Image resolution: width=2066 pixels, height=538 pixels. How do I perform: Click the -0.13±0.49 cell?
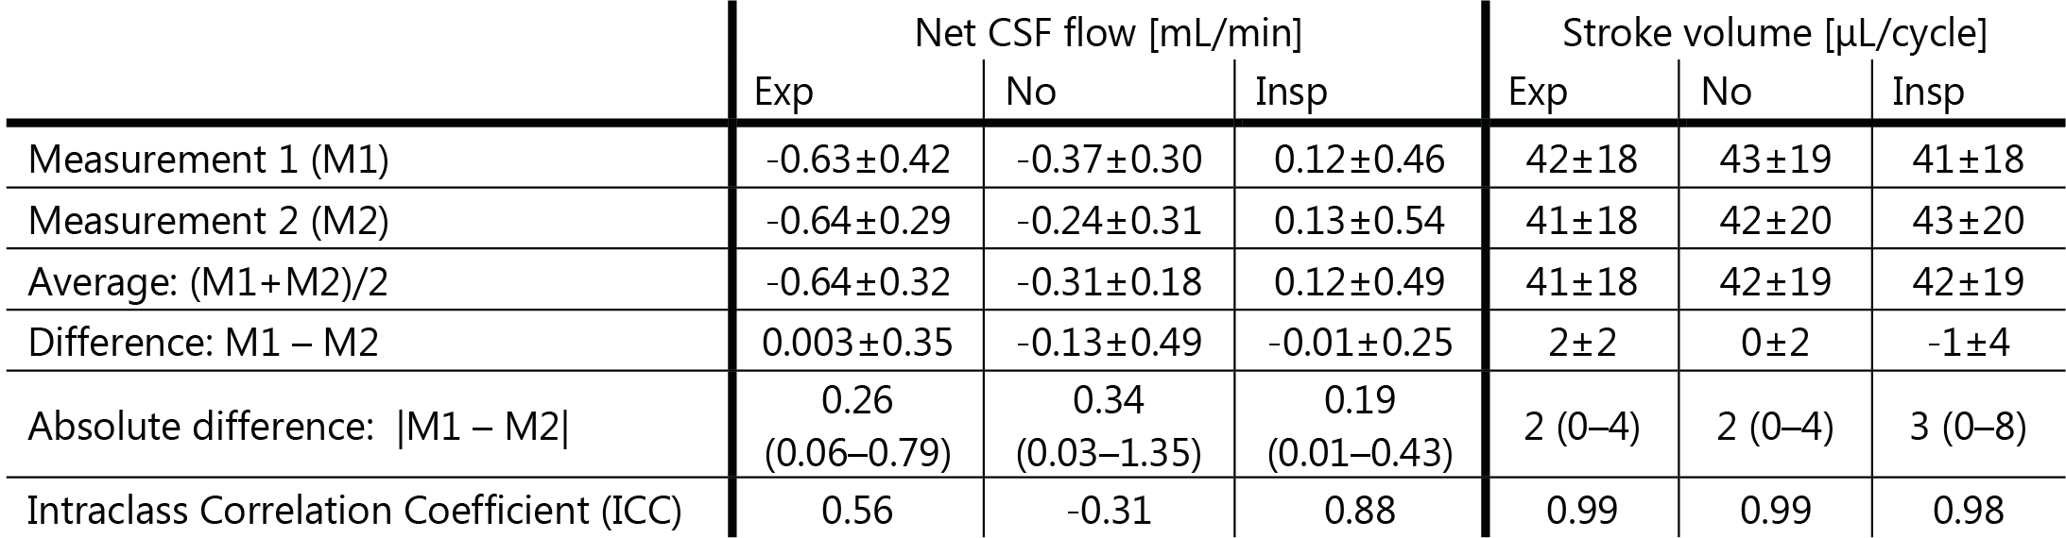(x=1109, y=343)
